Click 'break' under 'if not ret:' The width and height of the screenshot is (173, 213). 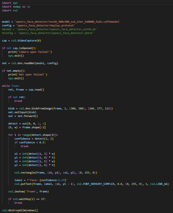point(19,101)
